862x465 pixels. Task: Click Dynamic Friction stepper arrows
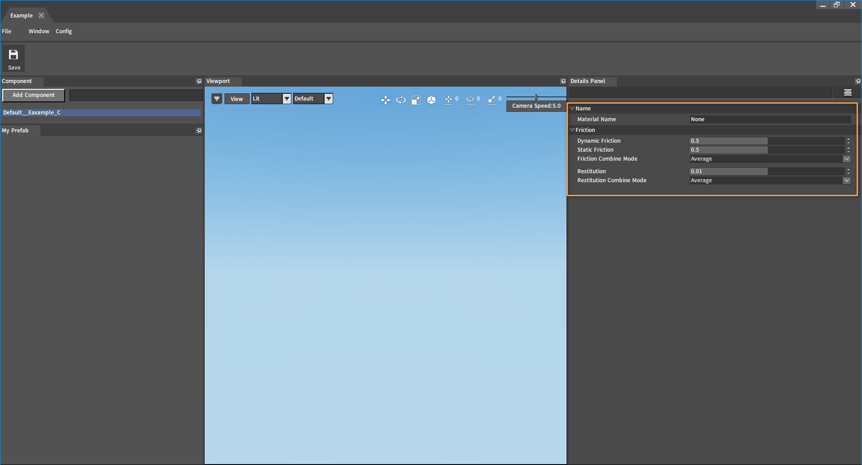click(x=849, y=141)
